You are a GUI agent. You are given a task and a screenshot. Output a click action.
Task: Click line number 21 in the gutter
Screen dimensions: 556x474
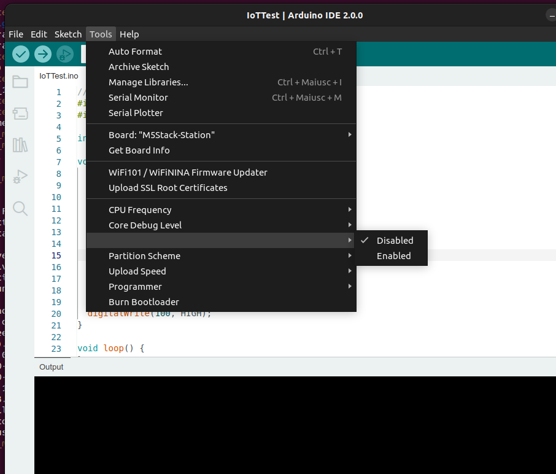(56, 325)
